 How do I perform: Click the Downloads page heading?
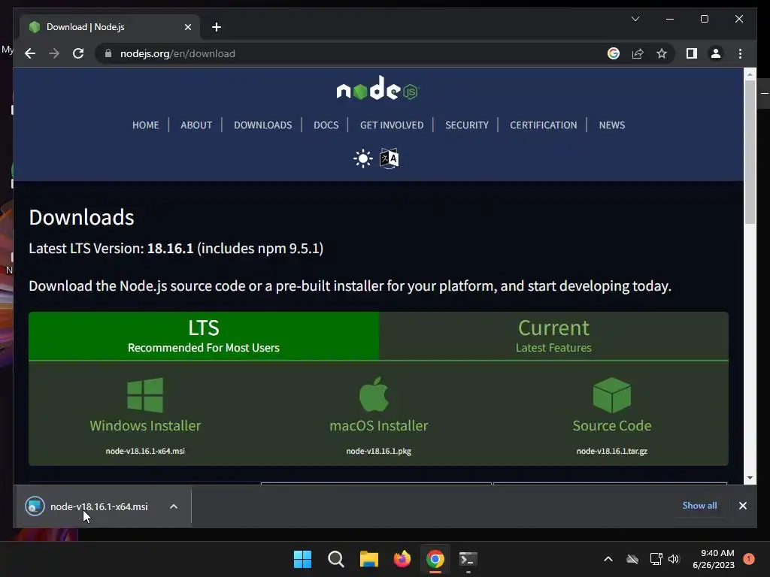(x=81, y=217)
